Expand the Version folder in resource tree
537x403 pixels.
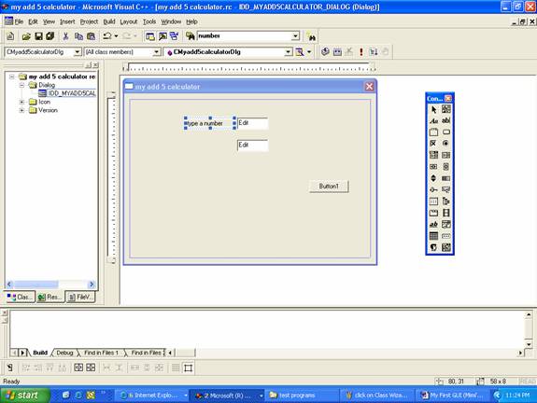21,110
